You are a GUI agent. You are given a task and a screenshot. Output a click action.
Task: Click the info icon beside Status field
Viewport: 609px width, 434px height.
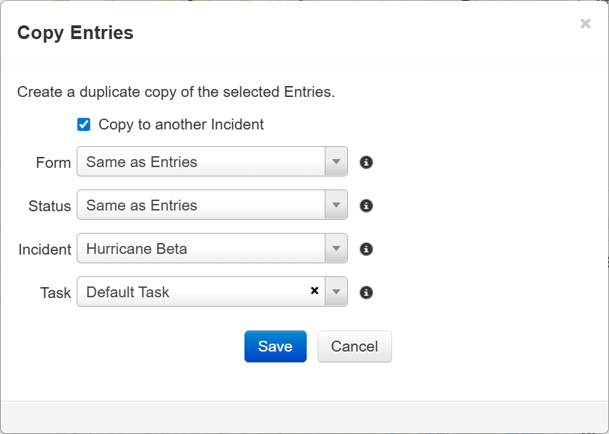(x=367, y=205)
